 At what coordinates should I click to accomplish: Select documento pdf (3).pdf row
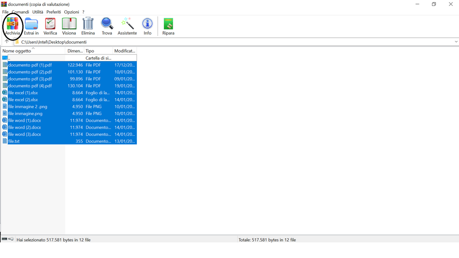point(69,79)
